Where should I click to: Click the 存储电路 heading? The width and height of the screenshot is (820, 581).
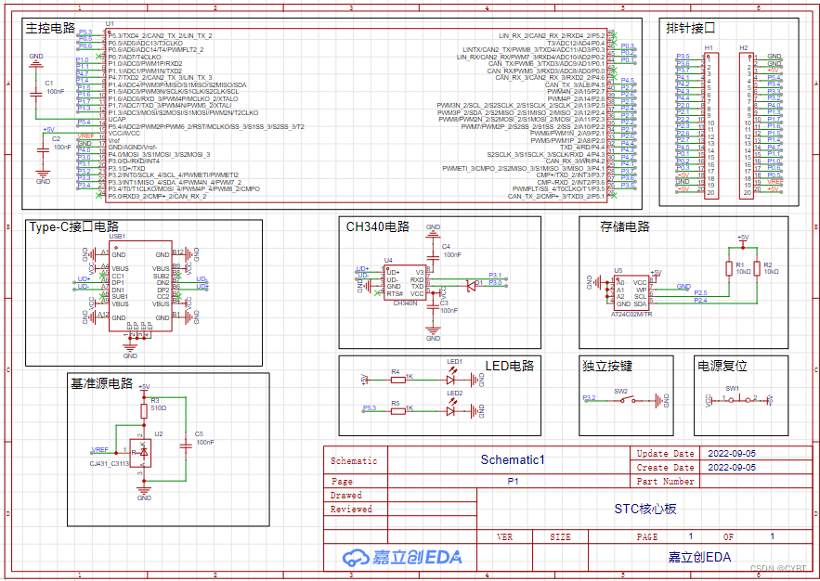(x=625, y=226)
